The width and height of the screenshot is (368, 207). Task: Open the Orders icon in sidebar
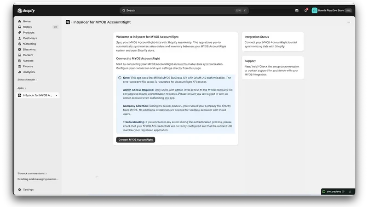pos(19,27)
